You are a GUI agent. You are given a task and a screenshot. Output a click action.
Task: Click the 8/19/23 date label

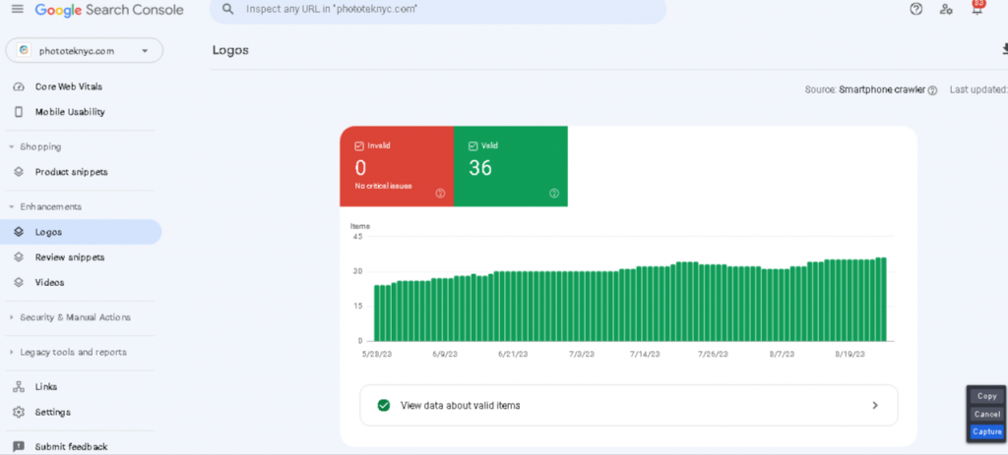[850, 354]
